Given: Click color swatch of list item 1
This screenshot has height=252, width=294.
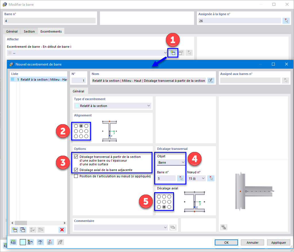Looking at the screenshot, I should point(13,79).
